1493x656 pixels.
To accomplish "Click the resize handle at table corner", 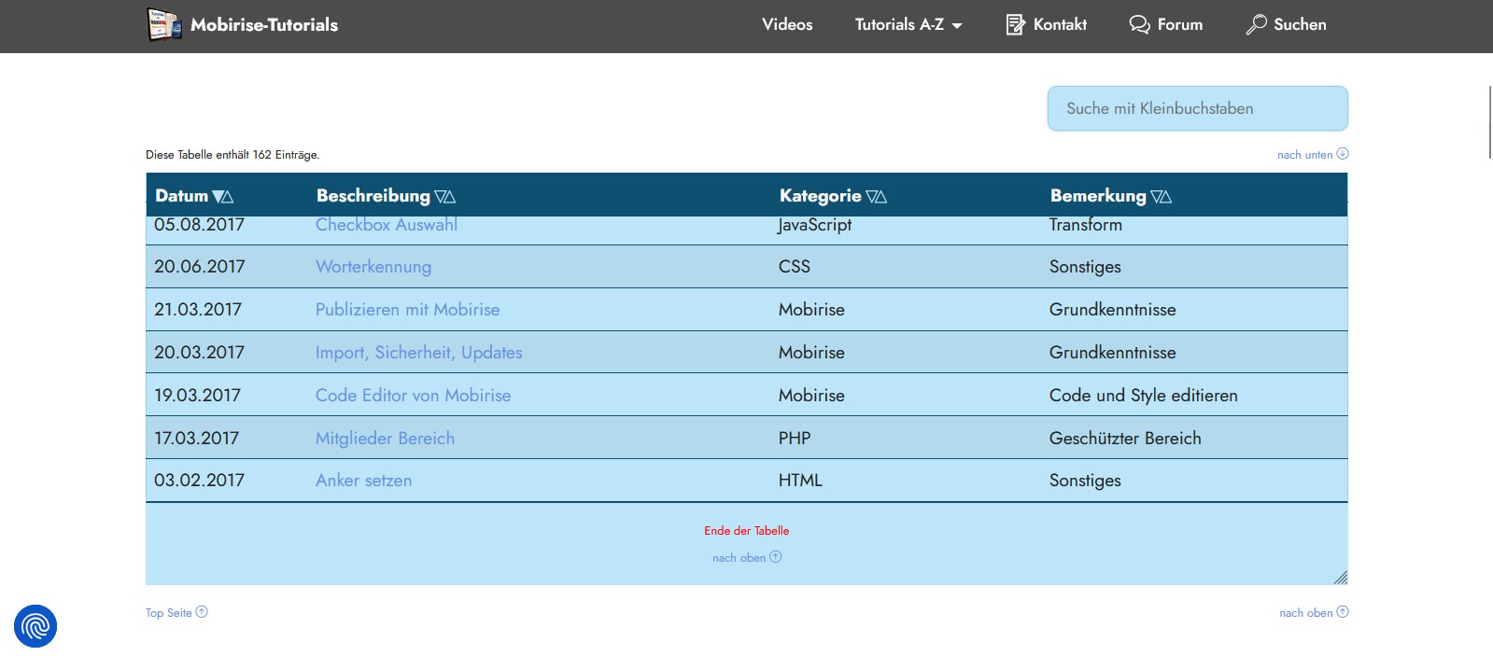I will click(x=1340, y=578).
